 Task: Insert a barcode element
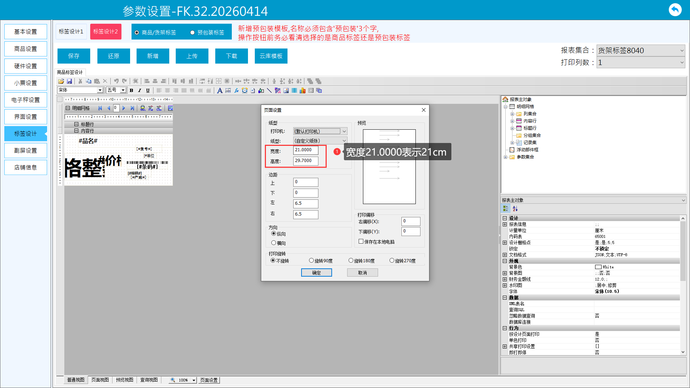[x=294, y=91]
